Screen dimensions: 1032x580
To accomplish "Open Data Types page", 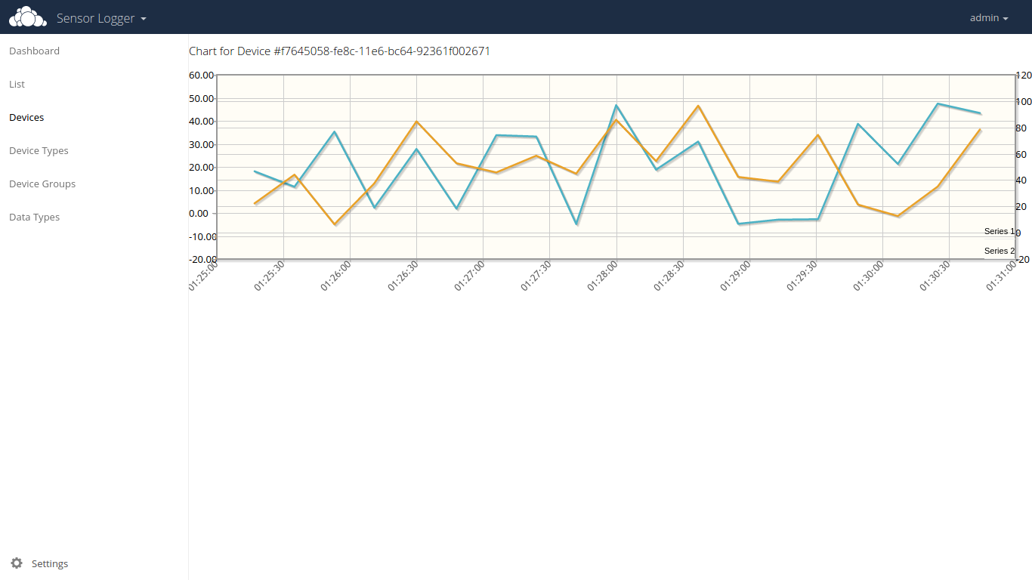I will tap(34, 217).
